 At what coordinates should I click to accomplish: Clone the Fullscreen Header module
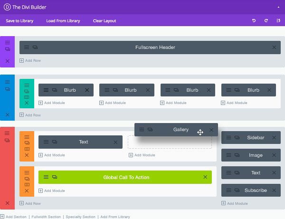[x=35, y=48]
